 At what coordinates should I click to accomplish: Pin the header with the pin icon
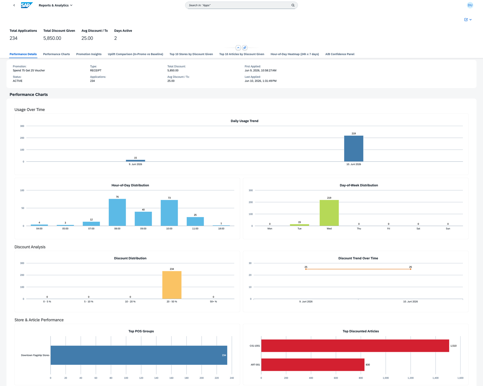(245, 48)
